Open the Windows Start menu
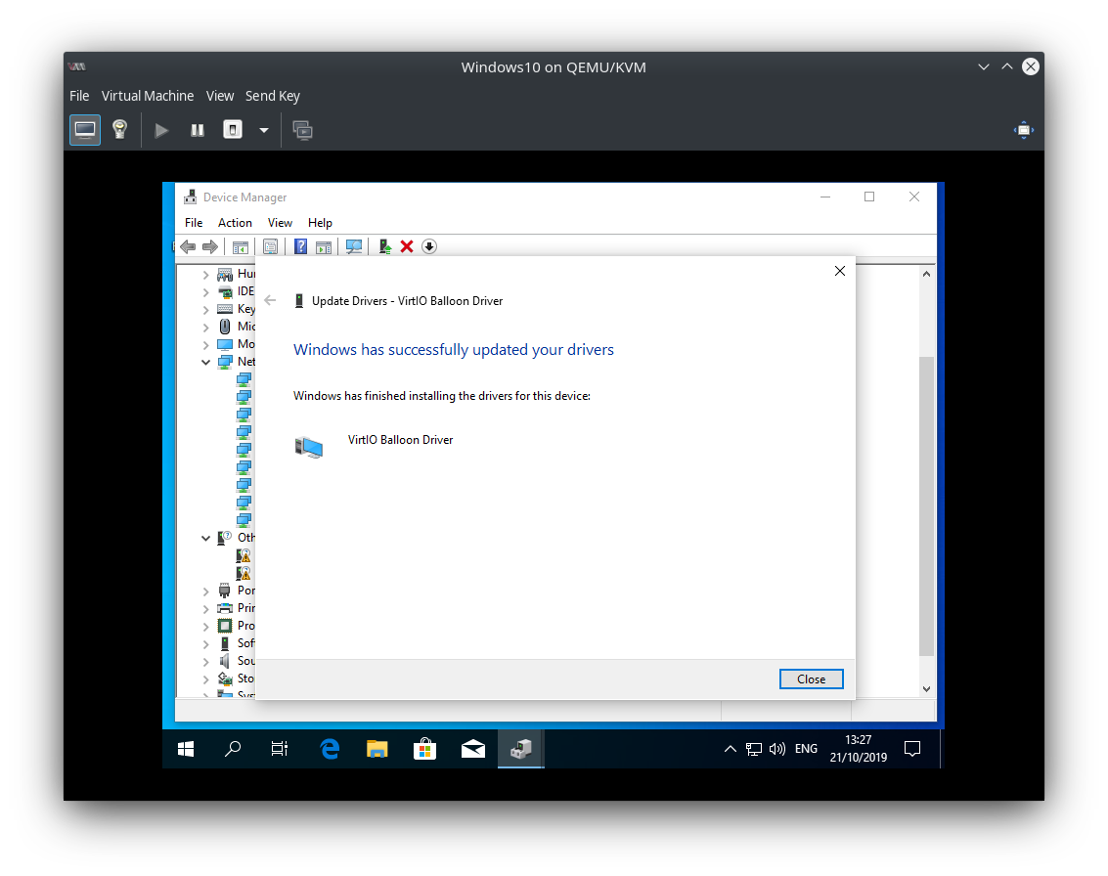Viewport: 1108px width, 876px height. (x=186, y=749)
